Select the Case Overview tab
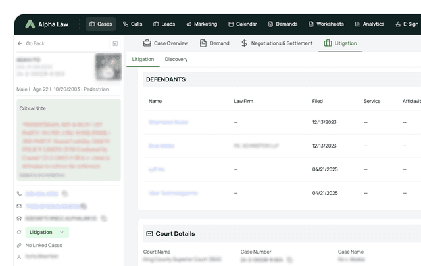The image size is (421, 266). coord(166,43)
